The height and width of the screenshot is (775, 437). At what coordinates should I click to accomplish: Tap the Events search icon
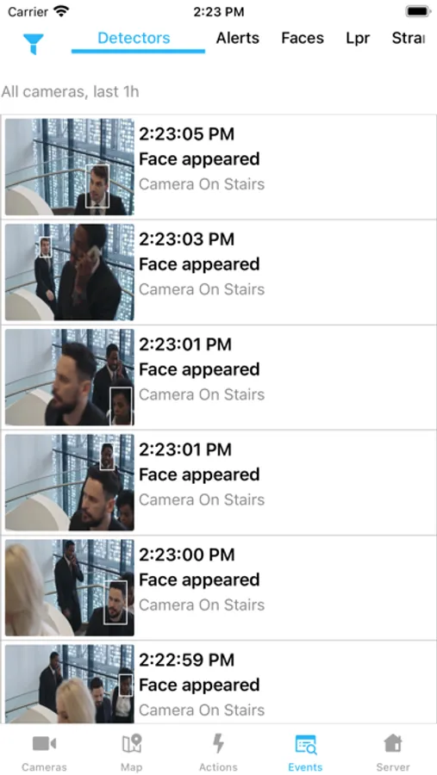pyautogui.click(x=305, y=744)
